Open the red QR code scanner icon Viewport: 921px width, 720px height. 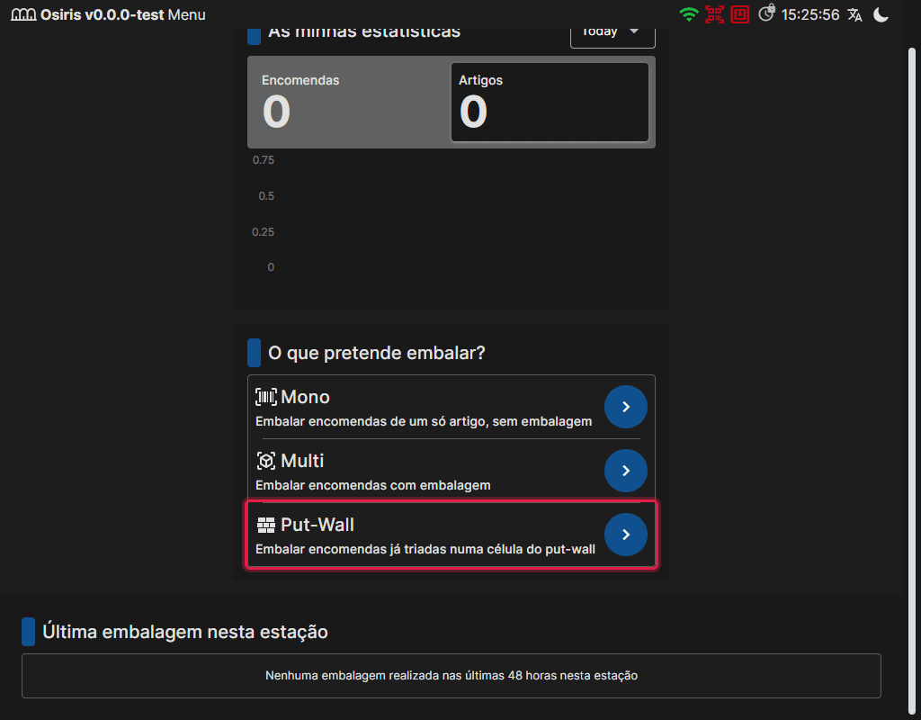714,14
